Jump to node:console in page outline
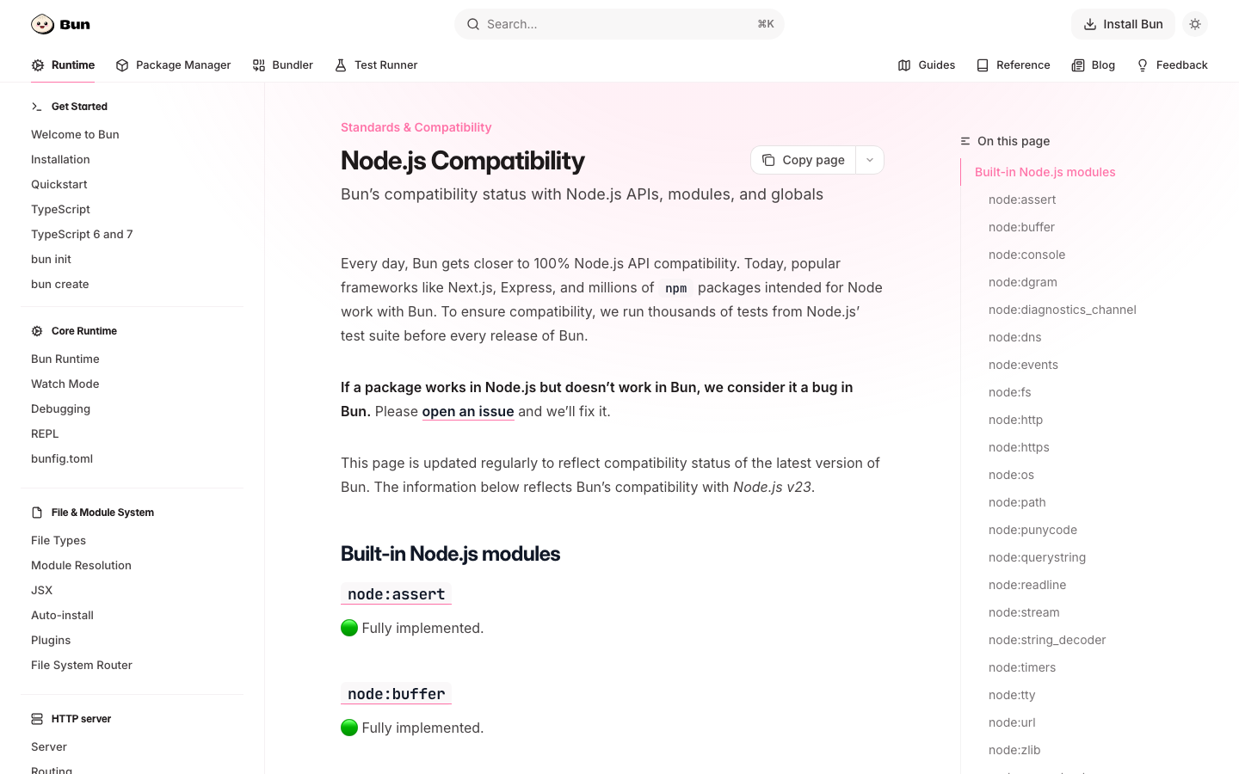 pos(1026,255)
